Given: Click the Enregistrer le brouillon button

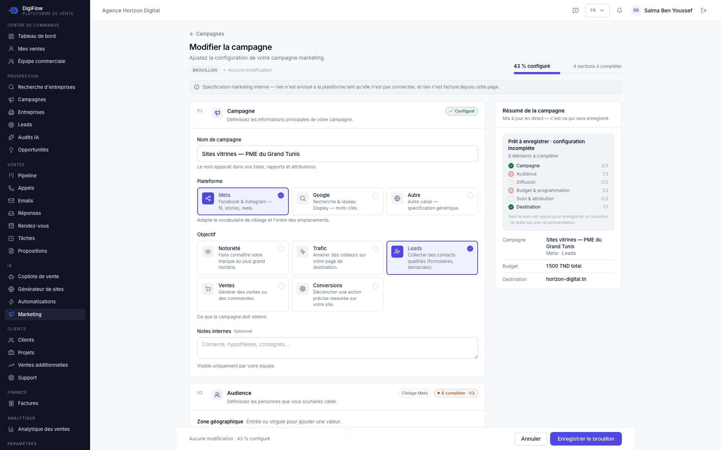Looking at the screenshot, I should pos(586,439).
